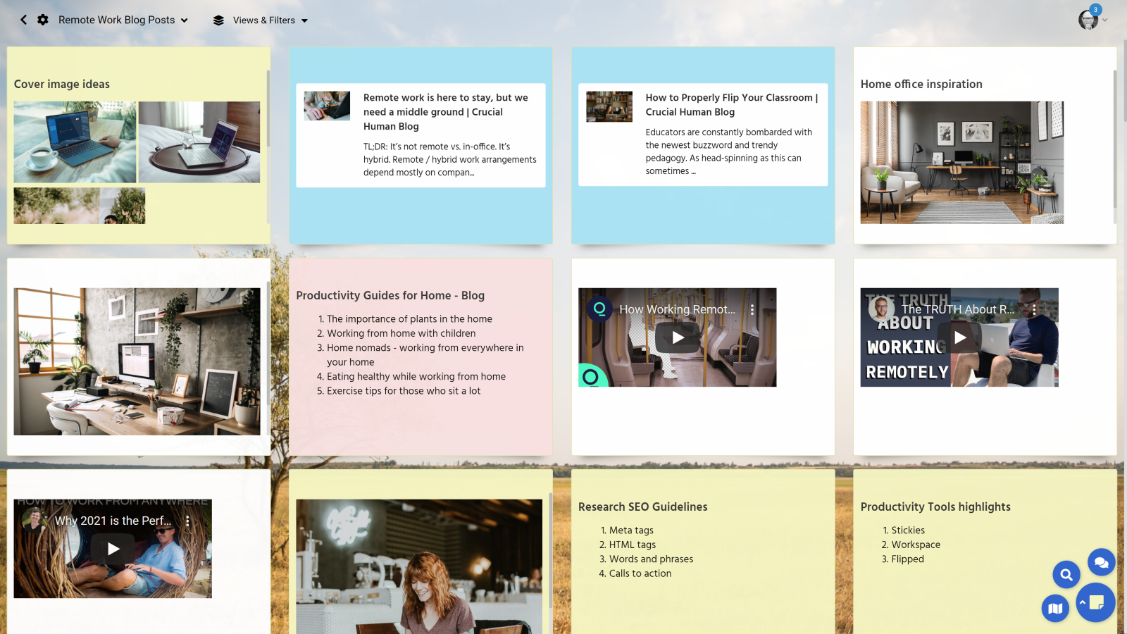Open the chat bubbles button

[x=1101, y=562]
